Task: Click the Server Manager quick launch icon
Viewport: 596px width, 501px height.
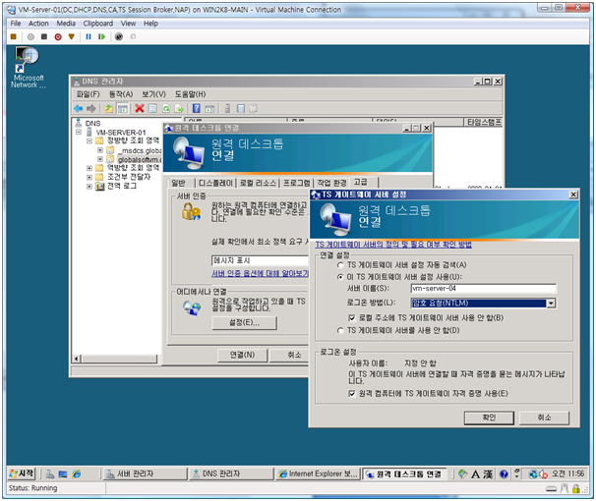Action: (50, 473)
